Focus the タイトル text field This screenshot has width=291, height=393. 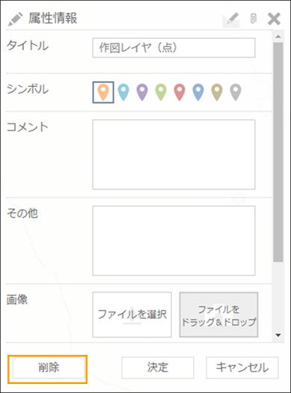coord(174,48)
